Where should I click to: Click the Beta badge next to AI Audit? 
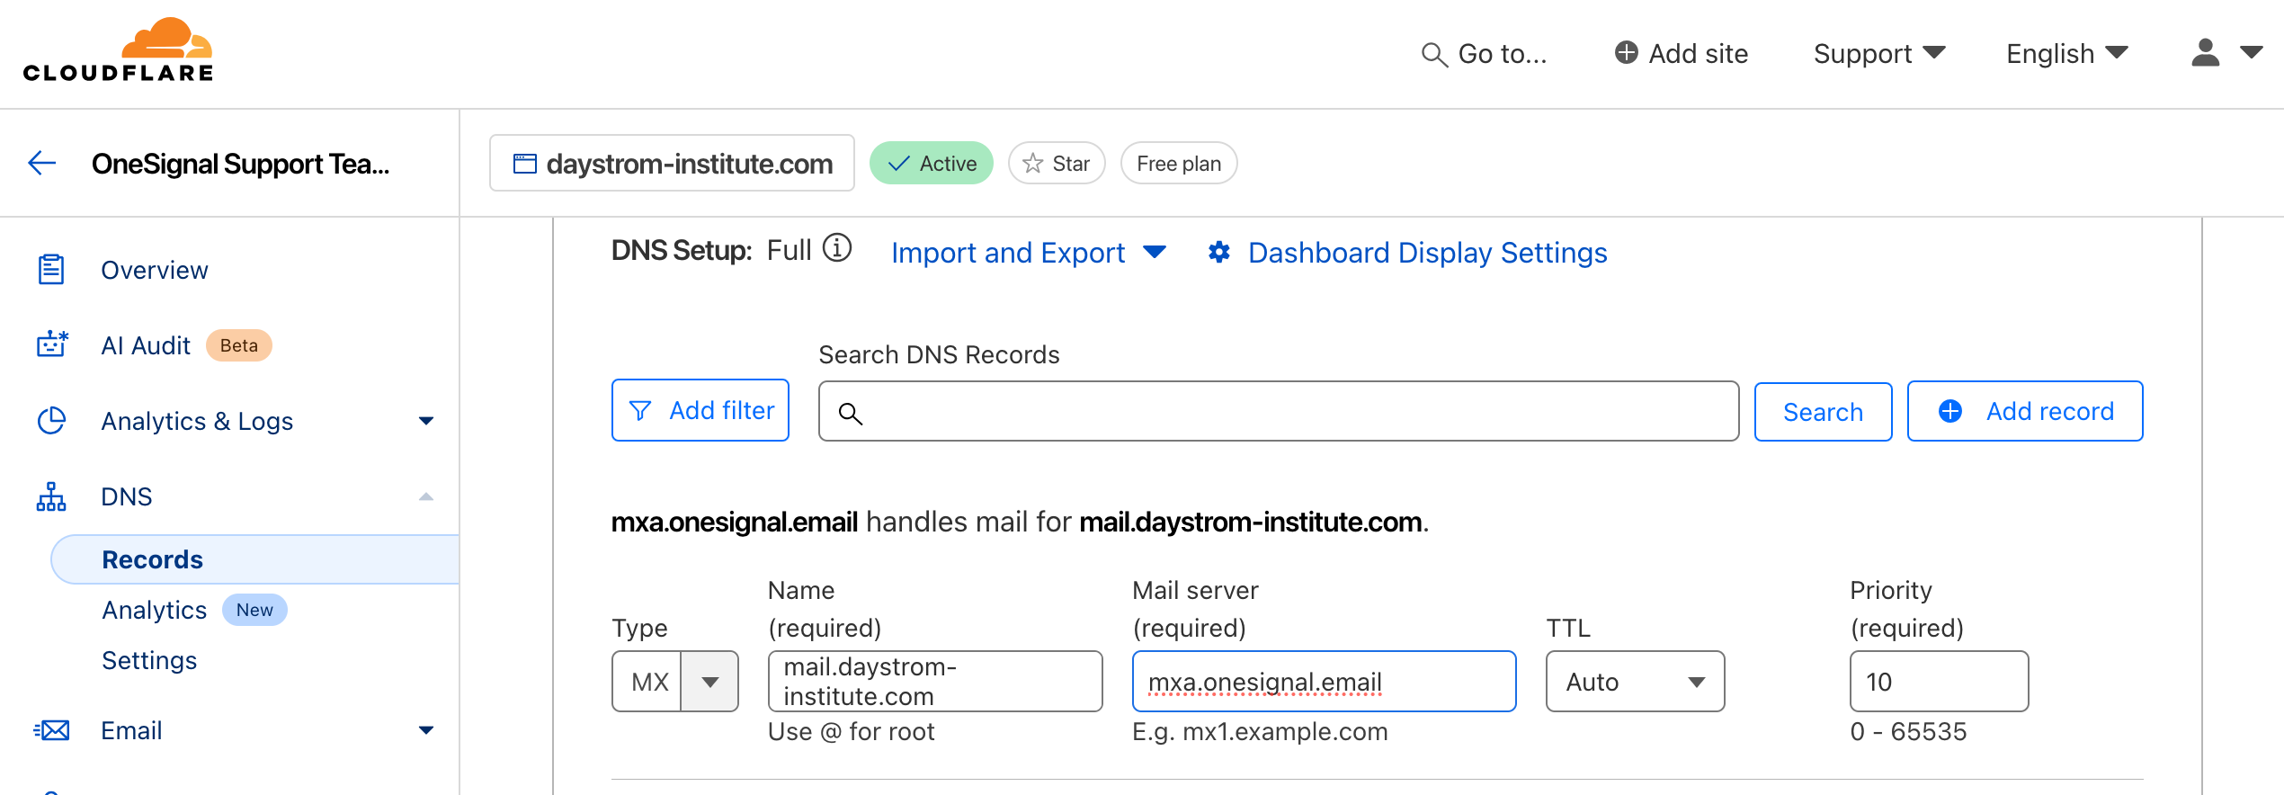pyautogui.click(x=239, y=345)
